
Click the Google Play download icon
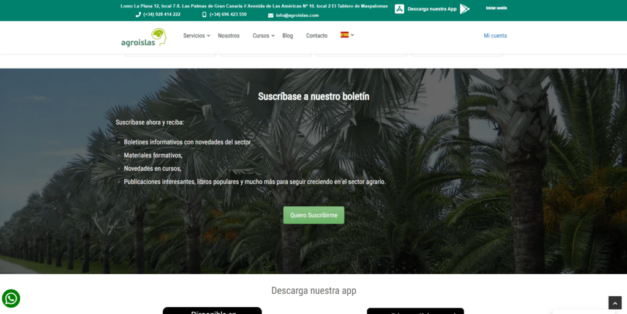tap(464, 9)
